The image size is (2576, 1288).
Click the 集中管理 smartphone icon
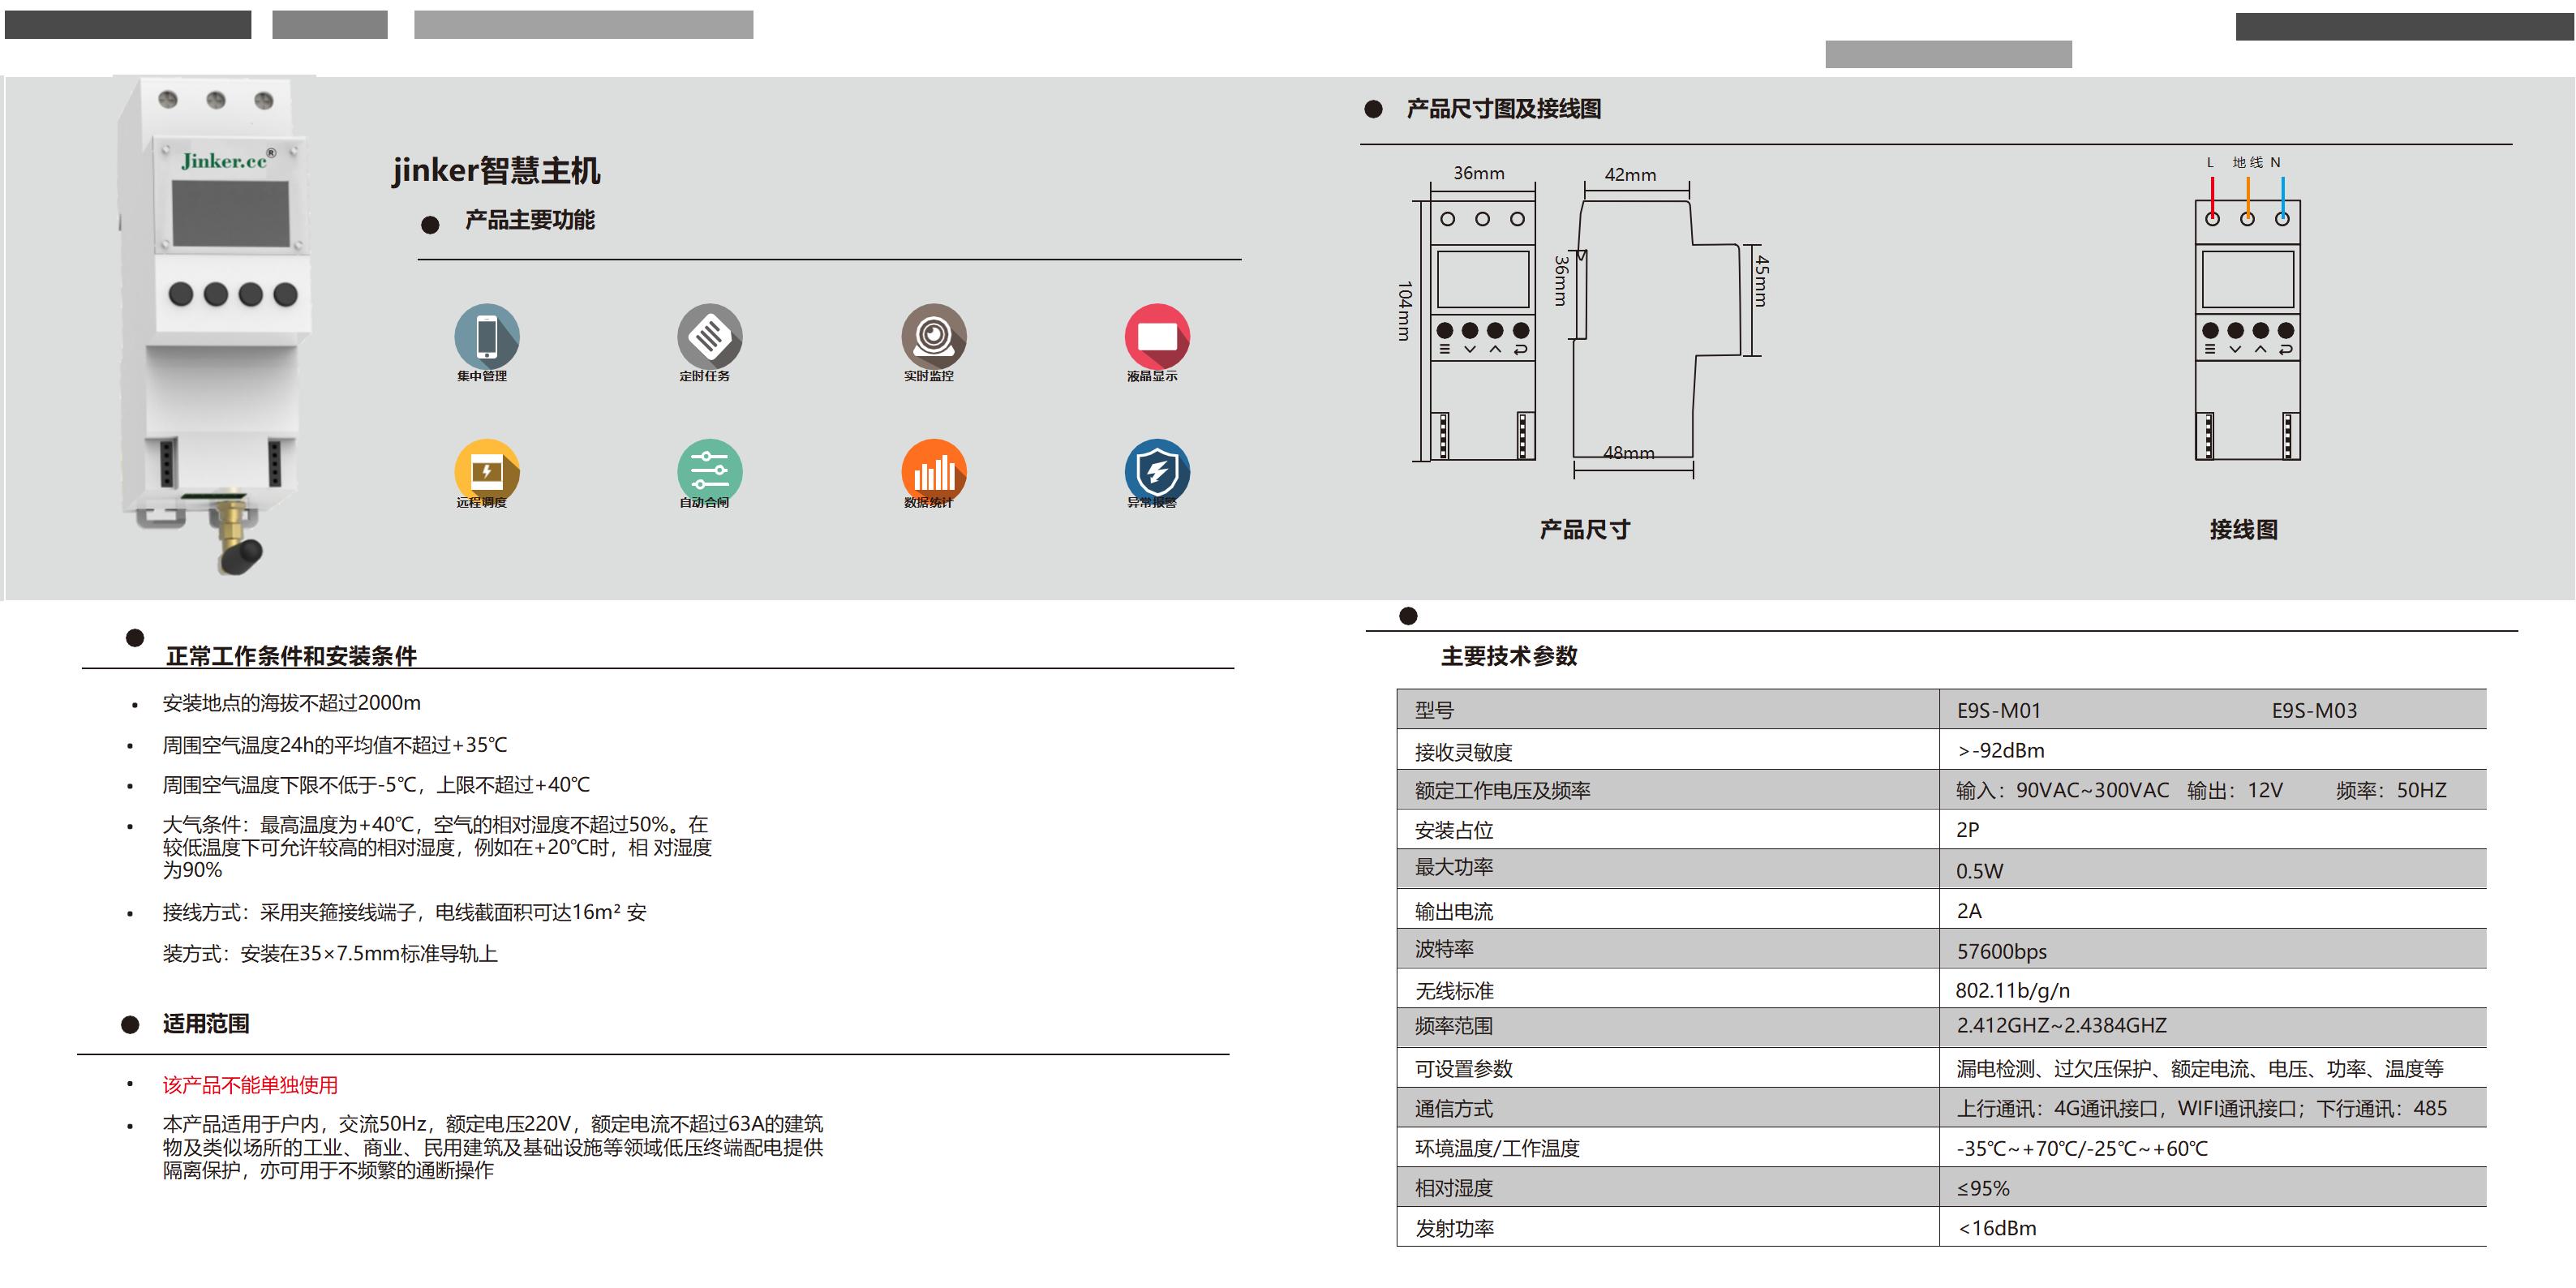click(486, 336)
